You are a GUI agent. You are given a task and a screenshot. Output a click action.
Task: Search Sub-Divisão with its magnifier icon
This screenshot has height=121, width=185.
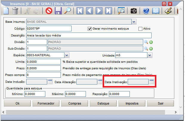[146, 49]
